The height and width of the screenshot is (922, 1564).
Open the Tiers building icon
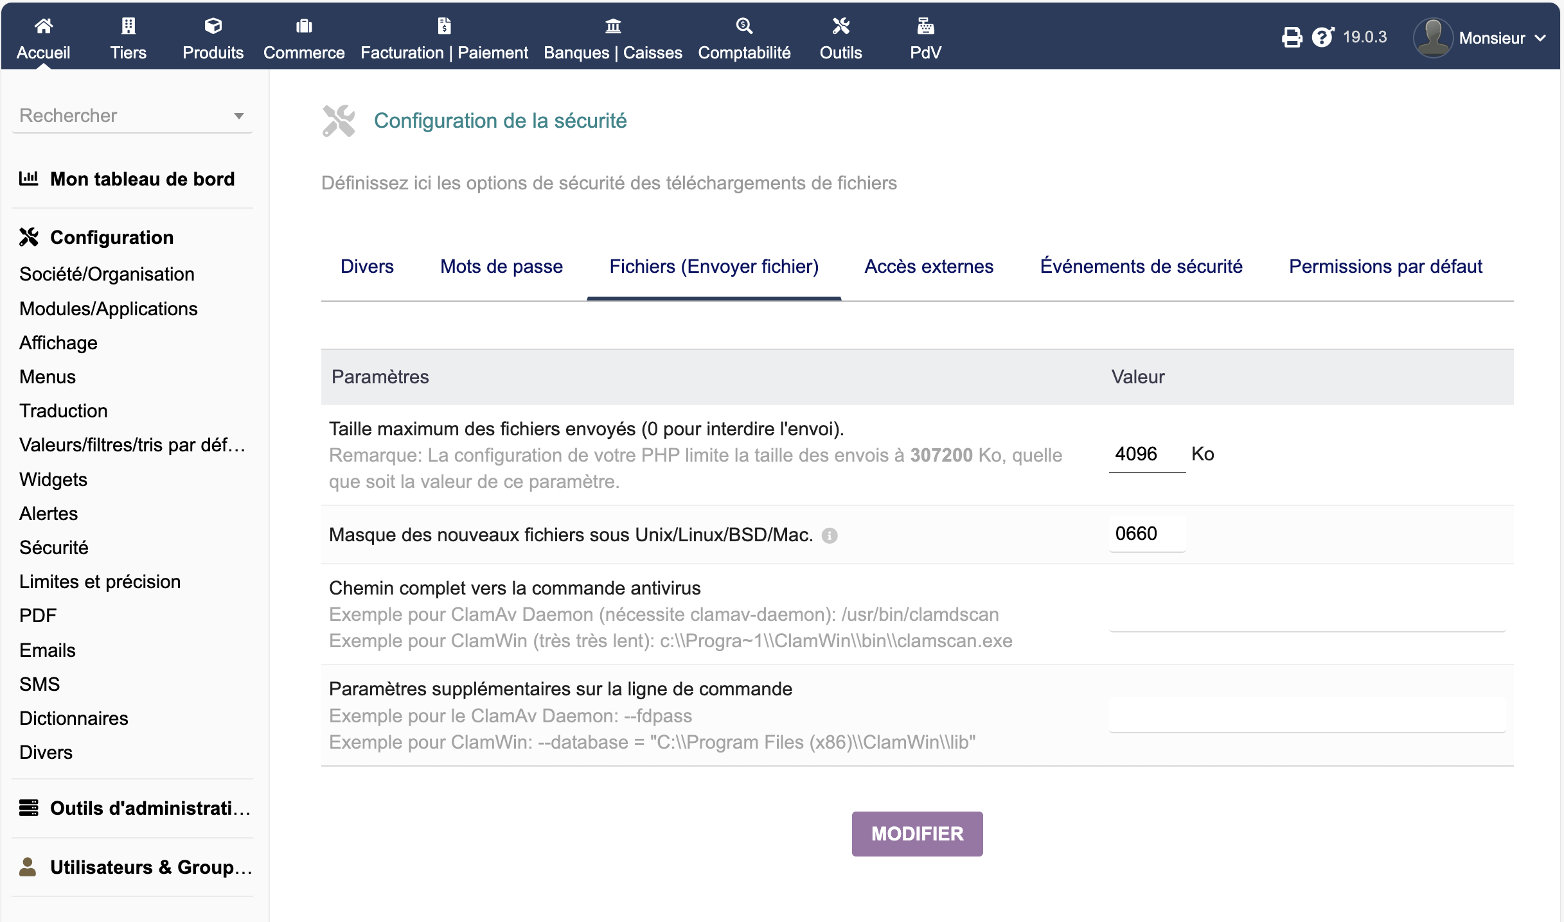[128, 26]
